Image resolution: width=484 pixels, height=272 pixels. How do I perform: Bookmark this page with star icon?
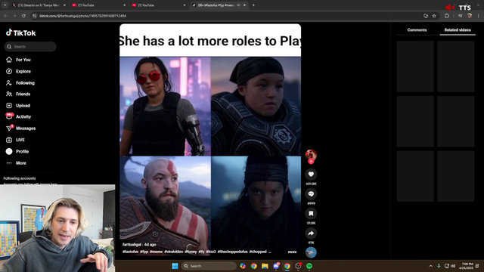point(434,16)
